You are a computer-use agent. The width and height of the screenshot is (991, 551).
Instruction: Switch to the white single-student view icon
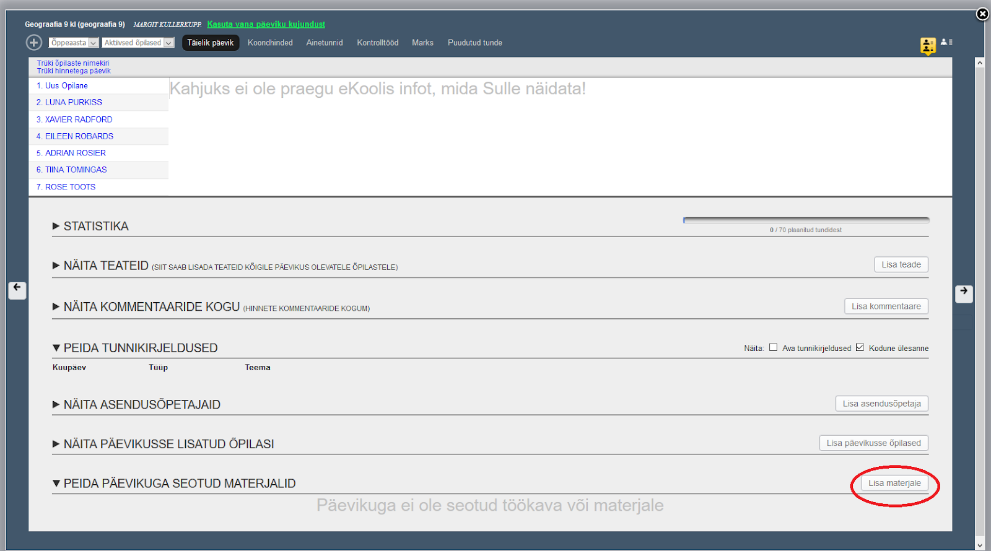(946, 42)
